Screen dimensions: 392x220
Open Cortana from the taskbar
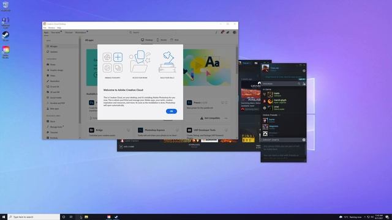click(x=64, y=217)
